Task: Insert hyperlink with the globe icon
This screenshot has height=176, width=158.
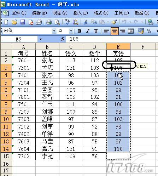Action: [x=151, y=22]
